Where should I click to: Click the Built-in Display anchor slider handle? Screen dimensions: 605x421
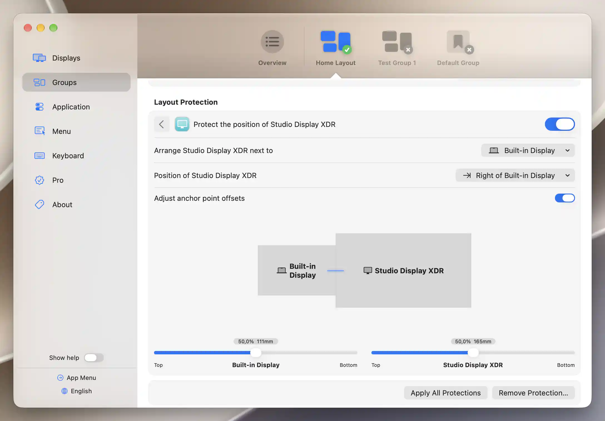(x=256, y=353)
